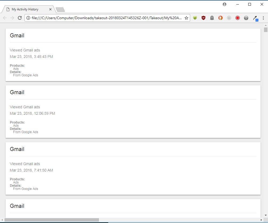
Task: Click the Gmail heading of the 3:48:43 PM card
Action: (x=17, y=35)
